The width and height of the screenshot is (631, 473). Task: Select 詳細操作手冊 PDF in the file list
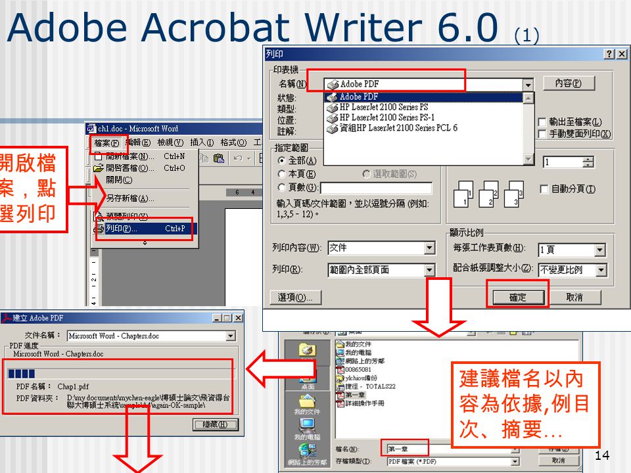(x=360, y=403)
